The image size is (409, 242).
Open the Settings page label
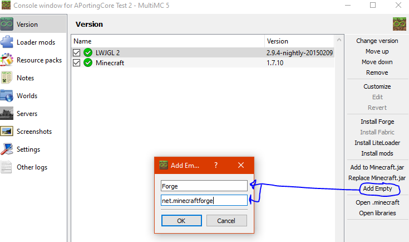[x=28, y=149]
